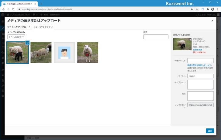
Task: Focus the 代替テキスト input field
Action: (x=200, y=61)
